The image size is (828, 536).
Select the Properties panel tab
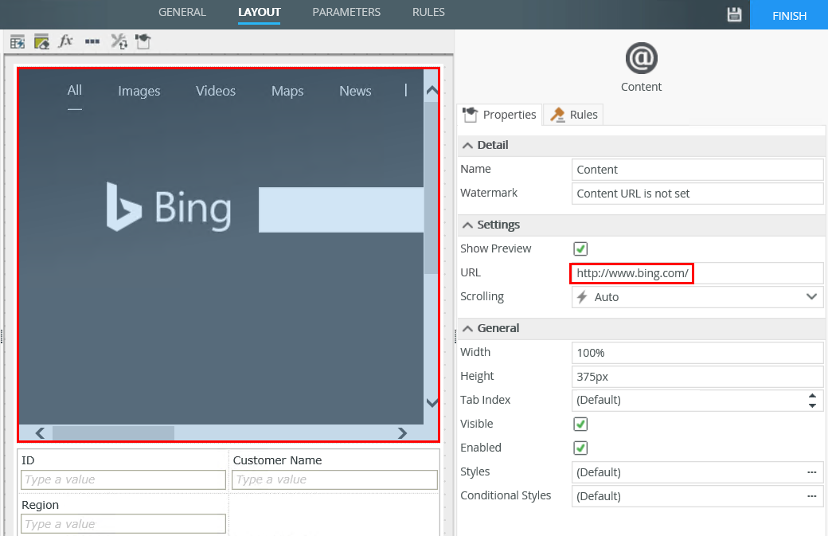[499, 115]
